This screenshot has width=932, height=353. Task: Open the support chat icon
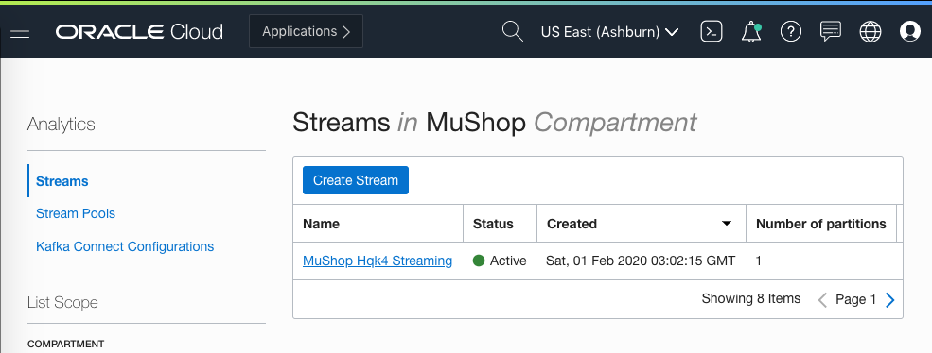pyautogui.click(x=831, y=31)
